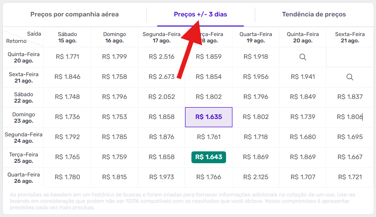This screenshot has height=217, width=376.
Task: Search flights for Quinta 20 ago. return, Quinta 20 ago. departure
Action: (x=303, y=57)
